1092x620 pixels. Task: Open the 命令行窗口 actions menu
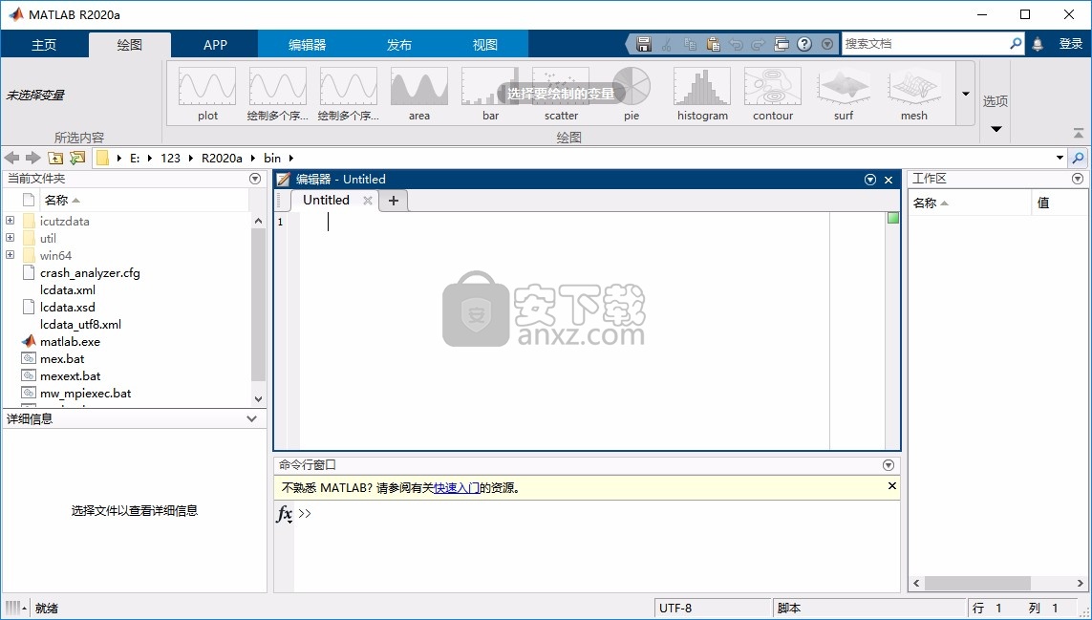click(x=888, y=464)
